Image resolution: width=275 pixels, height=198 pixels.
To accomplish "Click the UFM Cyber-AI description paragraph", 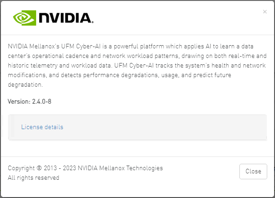I will click(x=137, y=66).
